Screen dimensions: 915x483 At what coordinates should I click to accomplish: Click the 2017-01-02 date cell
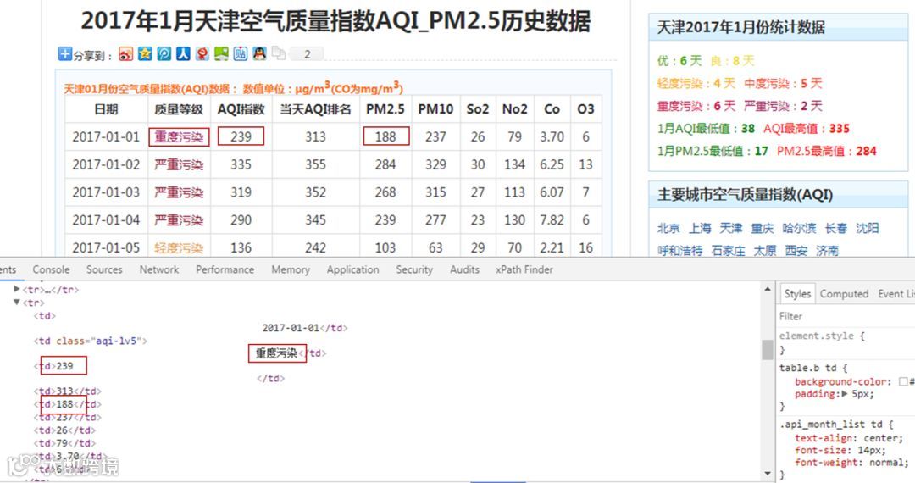pos(106,164)
